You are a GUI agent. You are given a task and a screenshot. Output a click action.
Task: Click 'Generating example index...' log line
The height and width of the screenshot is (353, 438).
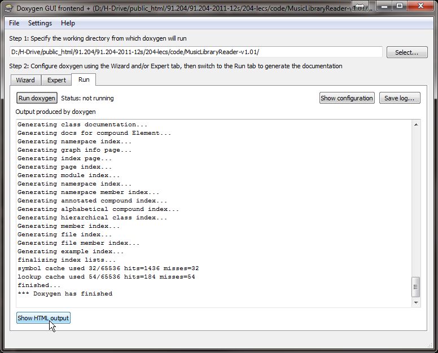pyautogui.click(x=71, y=251)
